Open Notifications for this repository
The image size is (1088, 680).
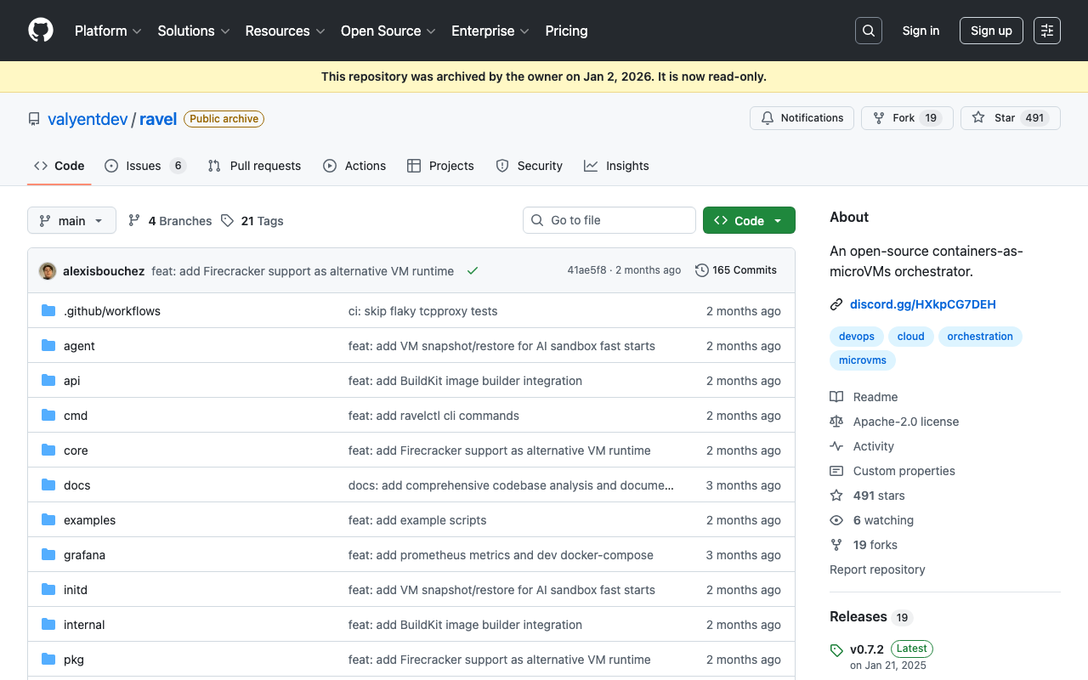tap(801, 118)
